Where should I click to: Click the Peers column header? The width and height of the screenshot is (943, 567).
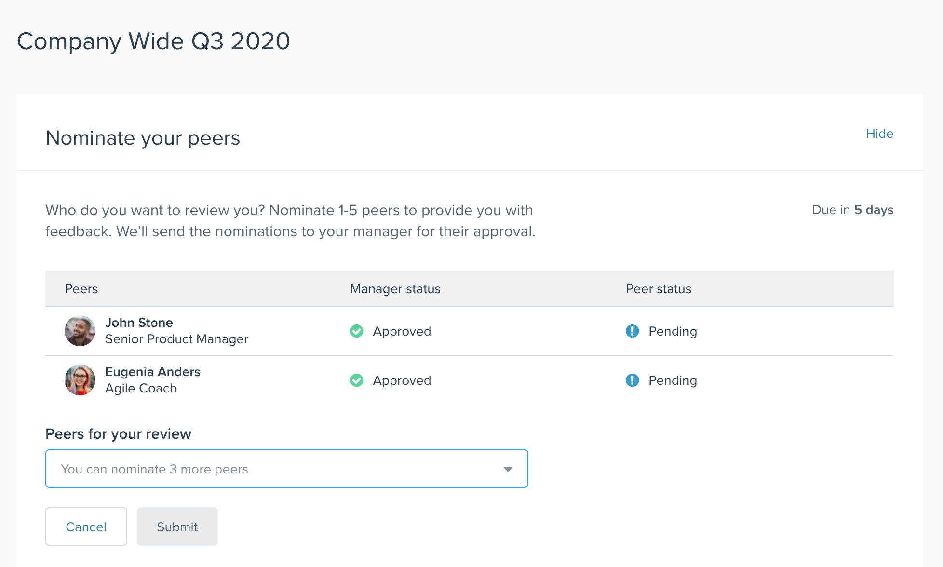pyautogui.click(x=81, y=289)
